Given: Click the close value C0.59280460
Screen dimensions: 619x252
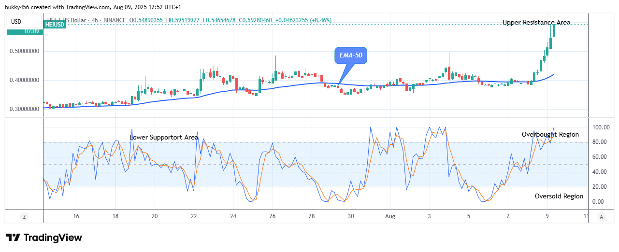Looking at the screenshot, I should (256, 20).
